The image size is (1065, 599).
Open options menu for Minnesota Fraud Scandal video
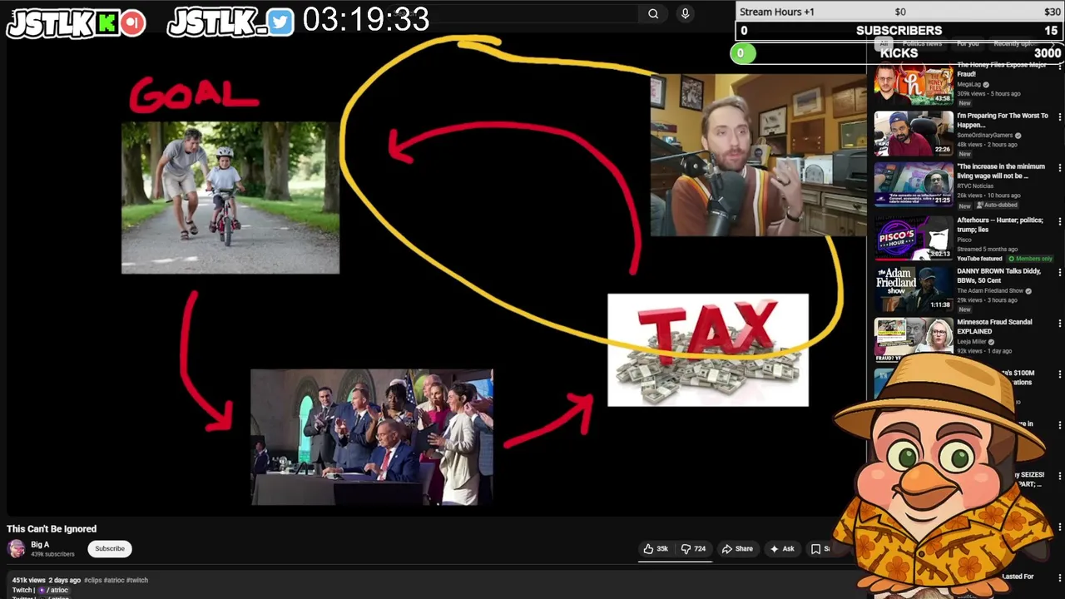click(1059, 323)
